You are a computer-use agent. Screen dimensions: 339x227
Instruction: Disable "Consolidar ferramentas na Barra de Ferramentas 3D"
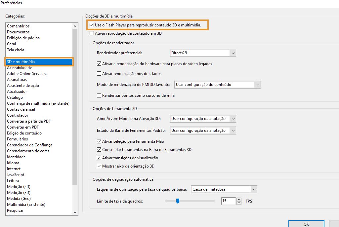coord(99,150)
